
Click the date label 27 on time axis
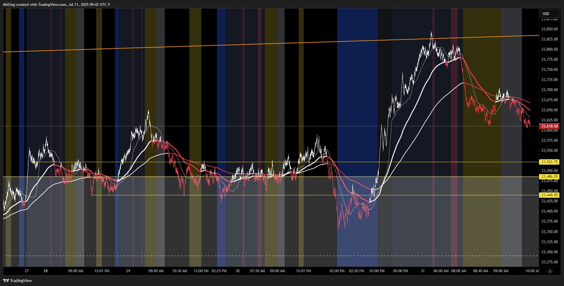coord(27,271)
